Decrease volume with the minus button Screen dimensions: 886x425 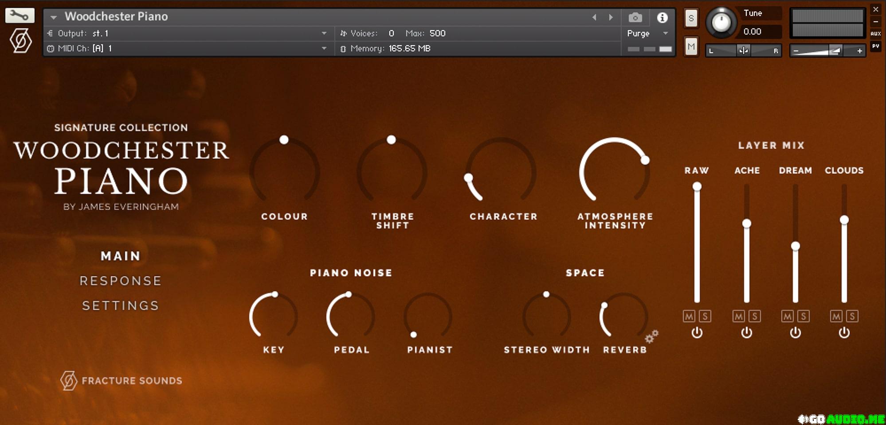tap(796, 51)
